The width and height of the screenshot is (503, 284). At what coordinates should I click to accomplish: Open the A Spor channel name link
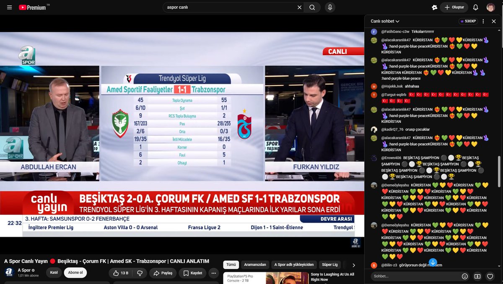coord(25,270)
